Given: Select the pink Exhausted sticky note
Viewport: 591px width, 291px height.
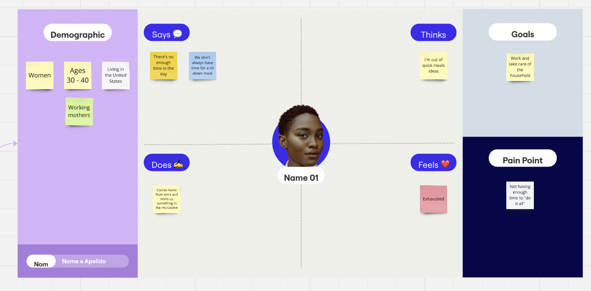Looking at the screenshot, I should coord(433,199).
